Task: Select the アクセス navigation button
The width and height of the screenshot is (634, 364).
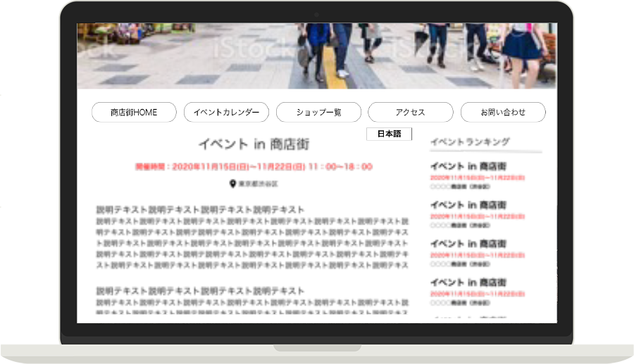Action: pyautogui.click(x=410, y=113)
